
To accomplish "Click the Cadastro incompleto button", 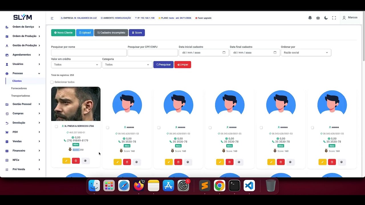I will coord(111,33).
